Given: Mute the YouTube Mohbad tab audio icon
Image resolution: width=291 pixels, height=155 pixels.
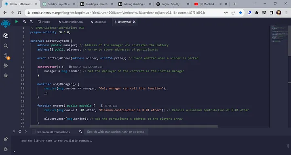Looking at the screenshot, I should click(220, 4).
